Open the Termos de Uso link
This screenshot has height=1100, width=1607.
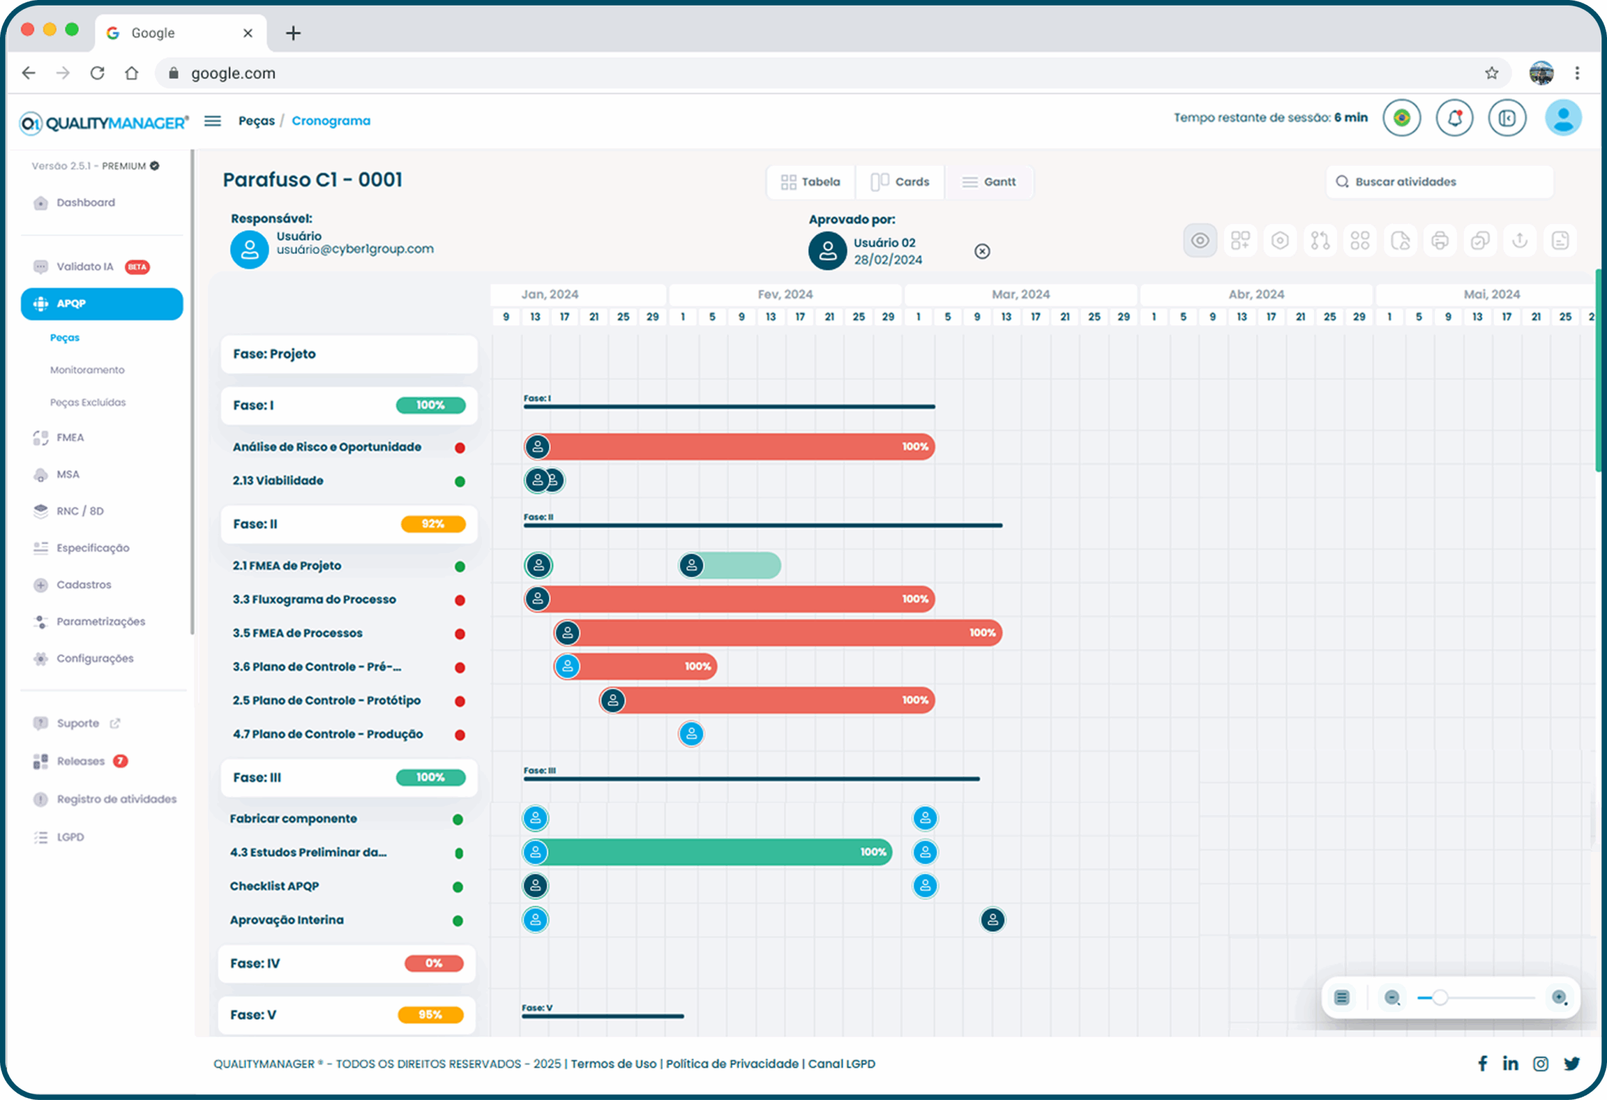pyautogui.click(x=613, y=1064)
